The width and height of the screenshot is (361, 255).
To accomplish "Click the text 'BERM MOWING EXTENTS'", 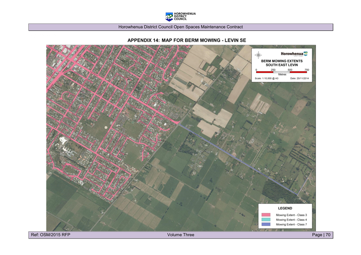I will pyautogui.click(x=282, y=61).
